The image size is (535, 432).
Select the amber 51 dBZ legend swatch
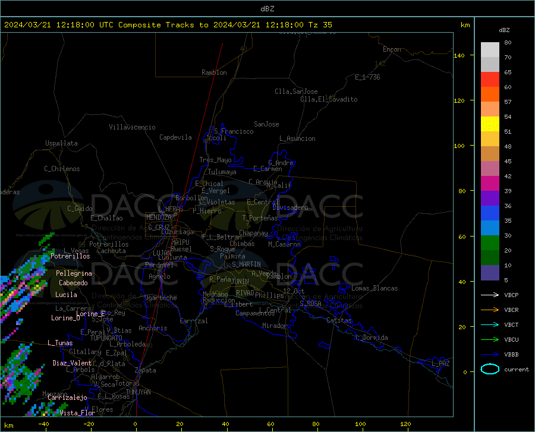490,139
